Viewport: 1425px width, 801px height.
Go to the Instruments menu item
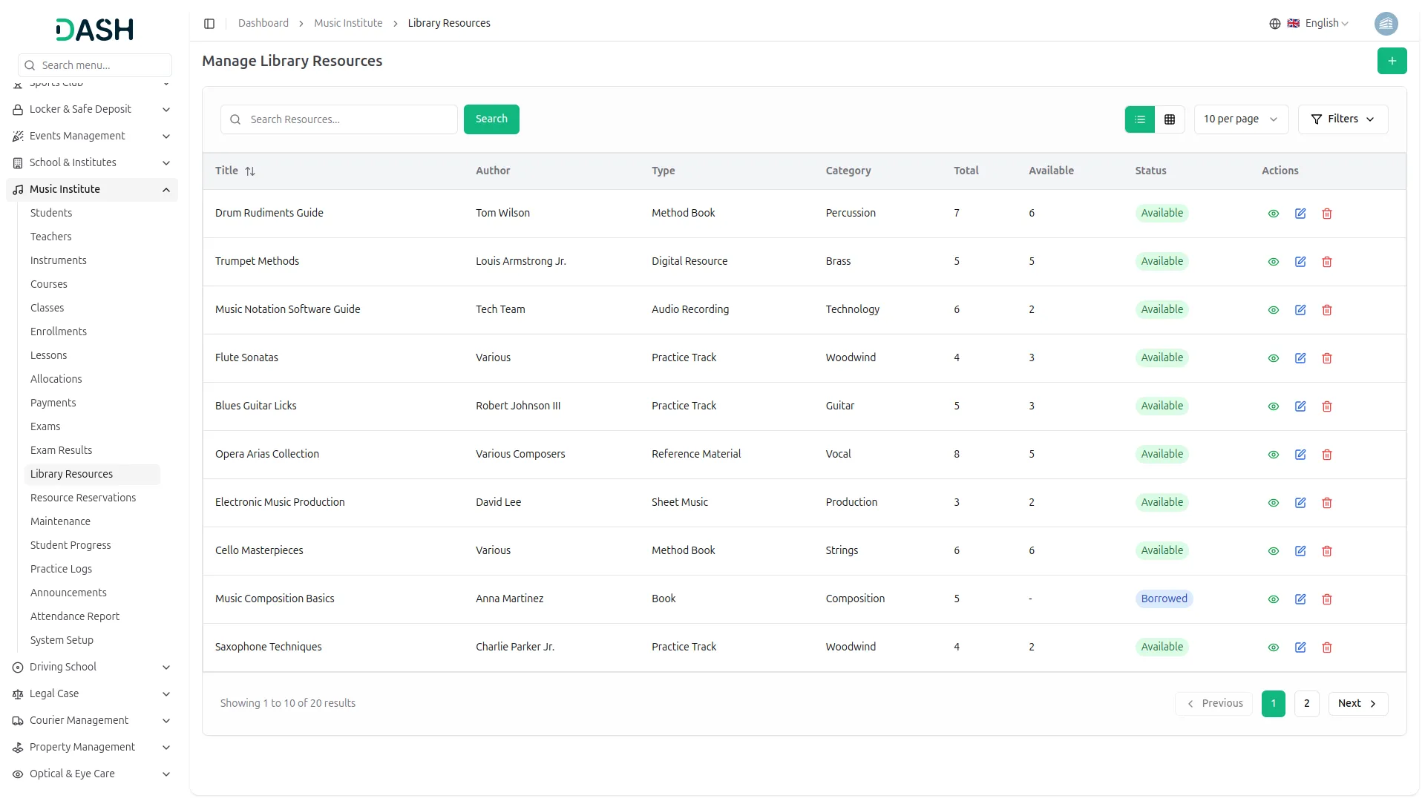tap(59, 260)
